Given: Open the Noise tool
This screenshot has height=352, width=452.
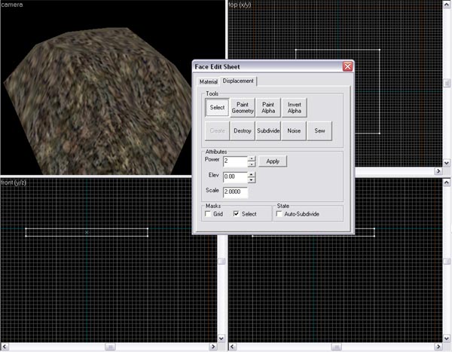Looking at the screenshot, I should tap(295, 131).
